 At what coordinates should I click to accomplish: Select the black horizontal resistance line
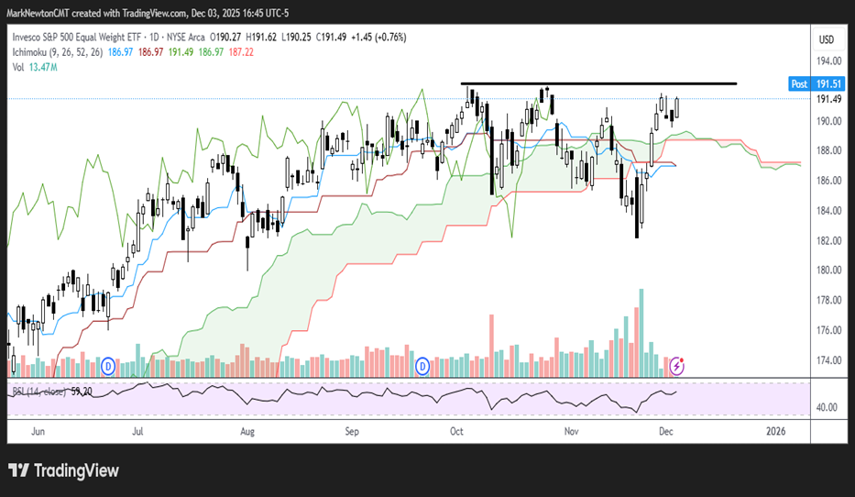(x=597, y=84)
